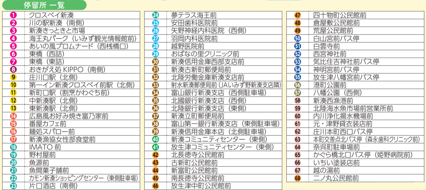Select the yellow number 9 stop marker

pyautogui.click(x=14, y=77)
